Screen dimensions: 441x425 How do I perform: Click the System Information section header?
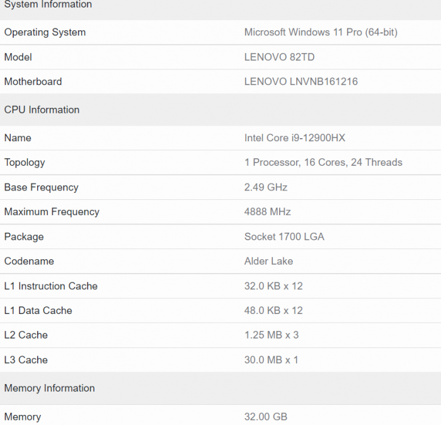click(48, 5)
